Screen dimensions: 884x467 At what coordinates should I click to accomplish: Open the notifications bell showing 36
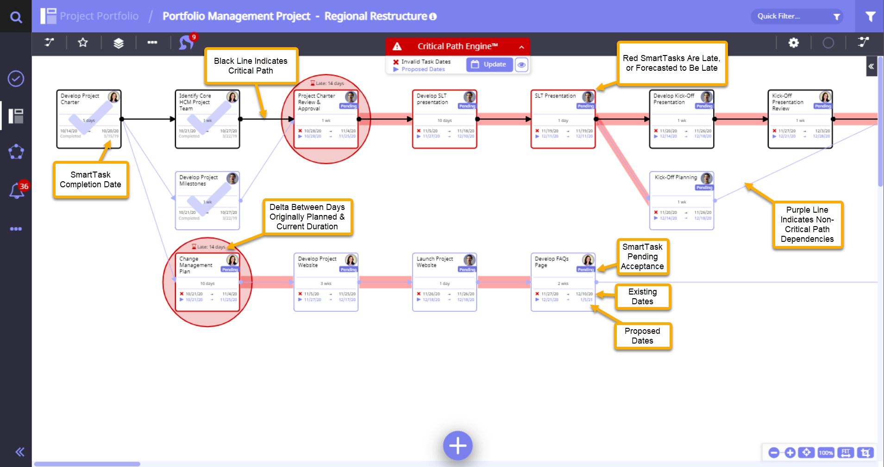point(17,190)
